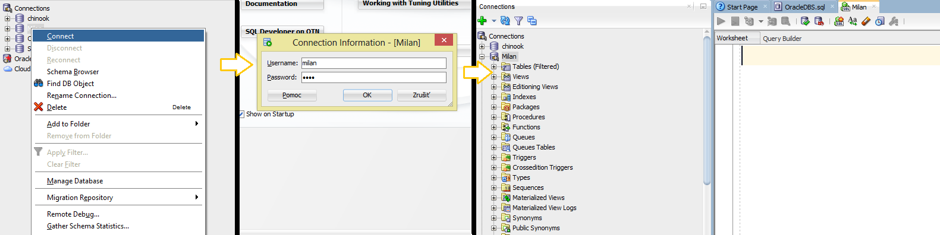Click the red X Delete icon in context menu
This screenshot has height=235, width=940.
point(38,107)
